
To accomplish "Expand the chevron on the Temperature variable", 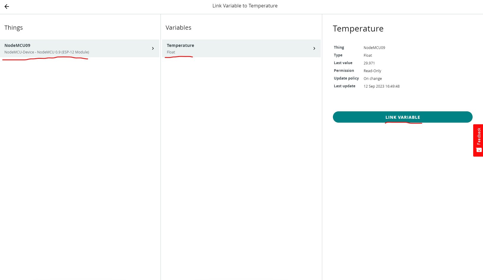I will 314,48.
